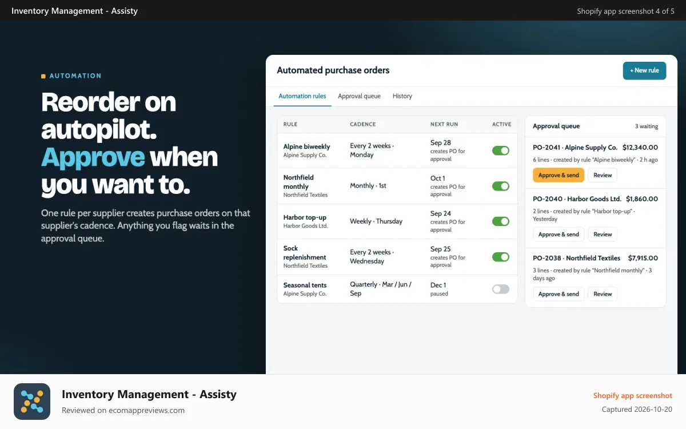686x429 pixels.
Task: Click the ACTIVE column header
Action: (x=502, y=124)
